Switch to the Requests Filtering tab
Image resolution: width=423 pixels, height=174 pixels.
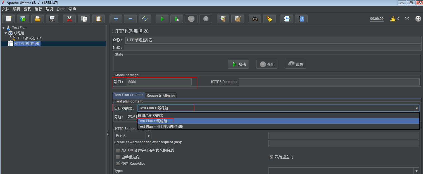click(161, 96)
